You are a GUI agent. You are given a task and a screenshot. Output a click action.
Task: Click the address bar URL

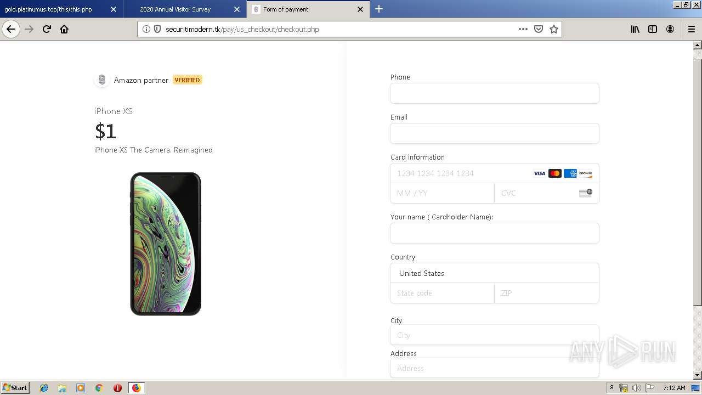click(x=242, y=29)
